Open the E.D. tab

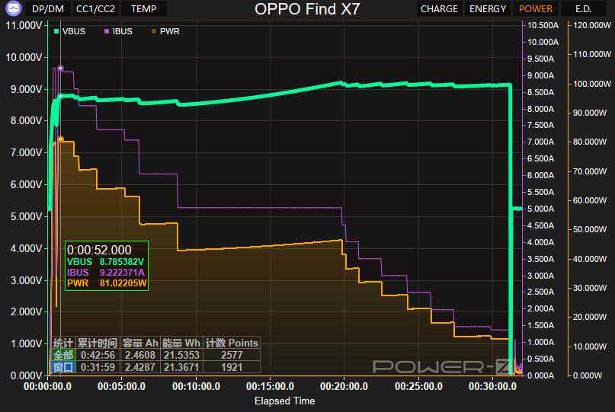pos(584,9)
